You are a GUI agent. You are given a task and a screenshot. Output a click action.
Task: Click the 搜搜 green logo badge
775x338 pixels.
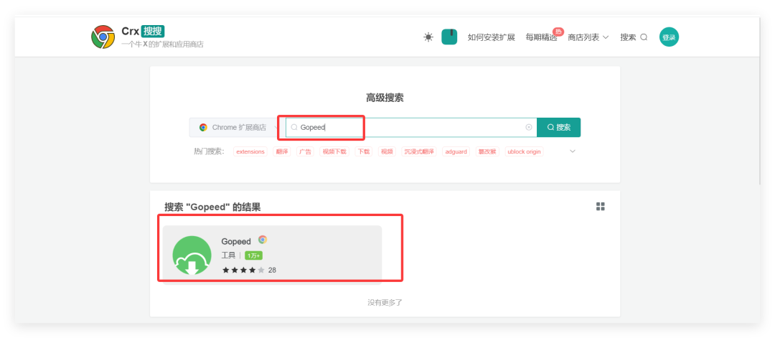pyautogui.click(x=153, y=31)
